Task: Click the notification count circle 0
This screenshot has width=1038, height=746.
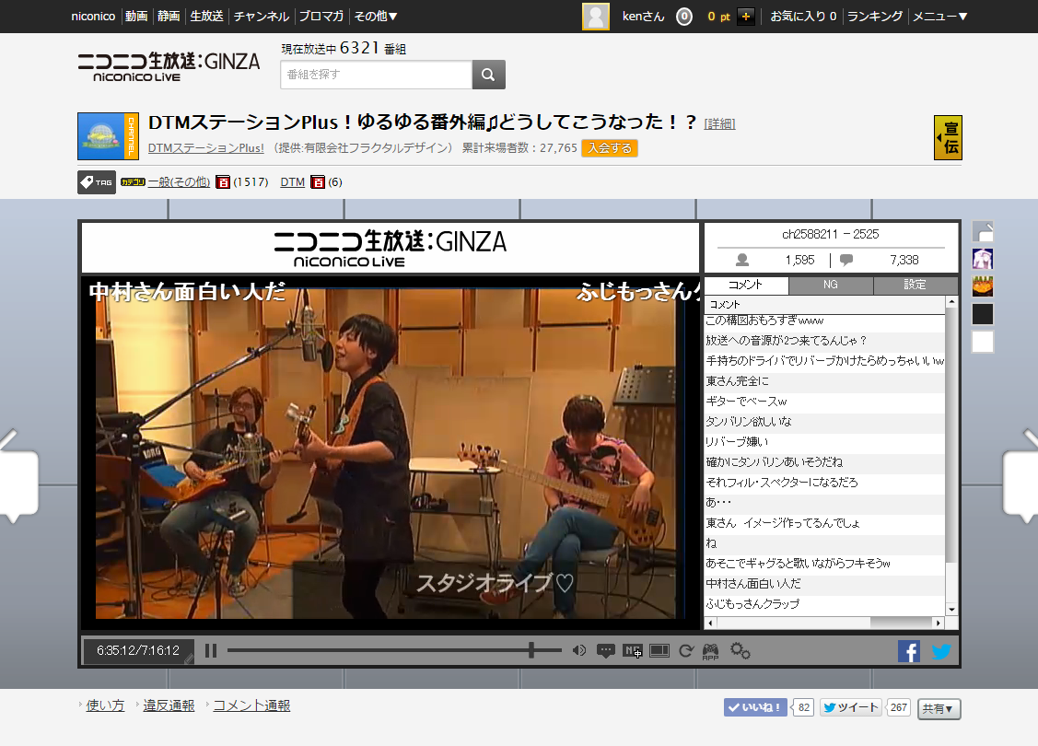Action: (x=684, y=17)
